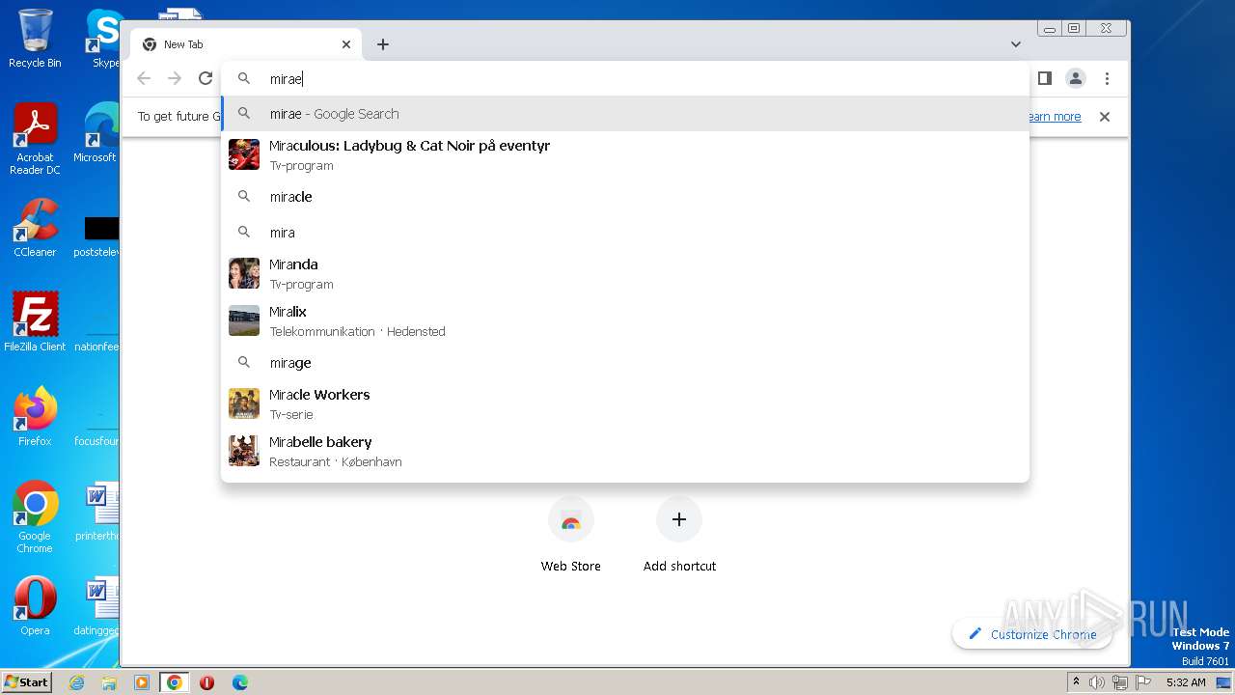
Task: Open the poststelev desktop file
Action: pos(97,236)
